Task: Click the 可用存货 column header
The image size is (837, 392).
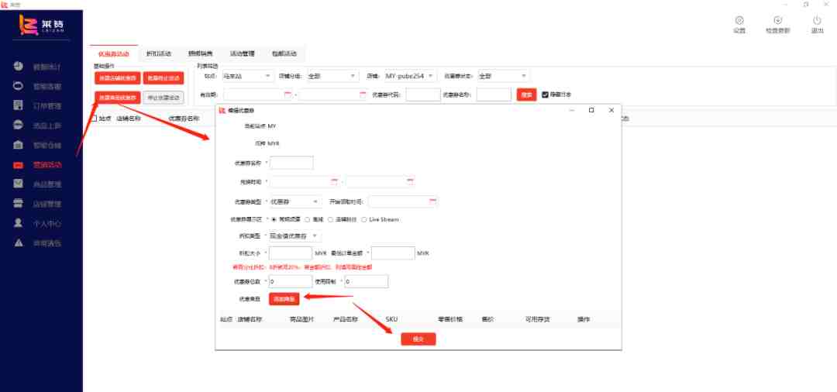Action: point(538,319)
